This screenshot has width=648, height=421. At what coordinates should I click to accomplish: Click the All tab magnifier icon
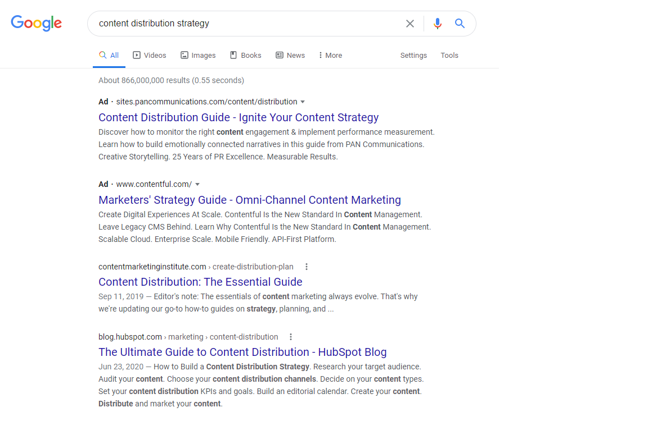point(102,55)
